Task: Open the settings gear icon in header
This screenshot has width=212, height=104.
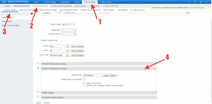Action: coord(206,2)
